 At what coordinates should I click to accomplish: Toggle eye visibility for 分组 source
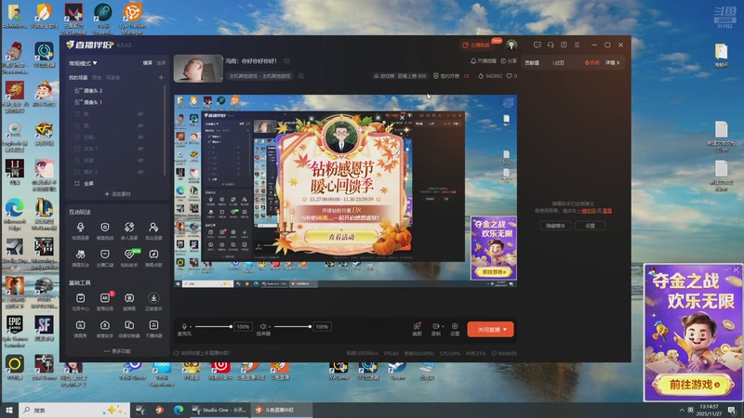click(140, 137)
